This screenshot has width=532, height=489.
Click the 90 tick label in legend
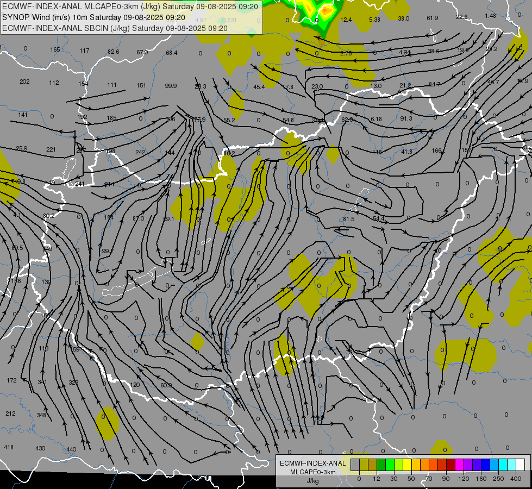(x=446, y=479)
